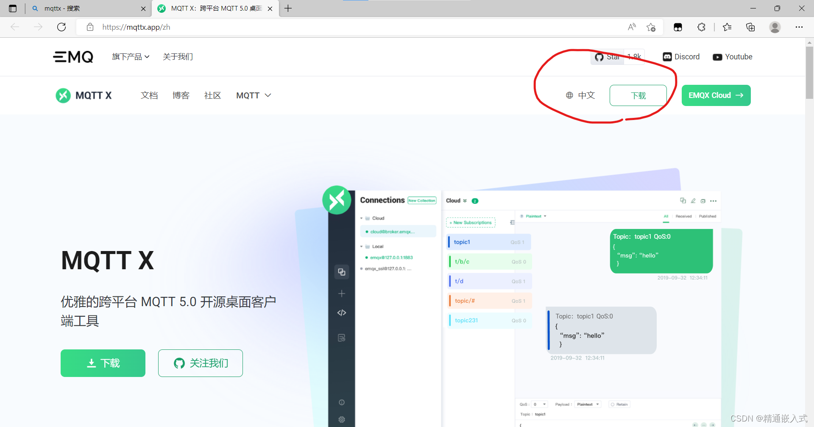Click the page vertical scrollbar thumb
Viewport: 814px width, 427px height.
point(809,73)
